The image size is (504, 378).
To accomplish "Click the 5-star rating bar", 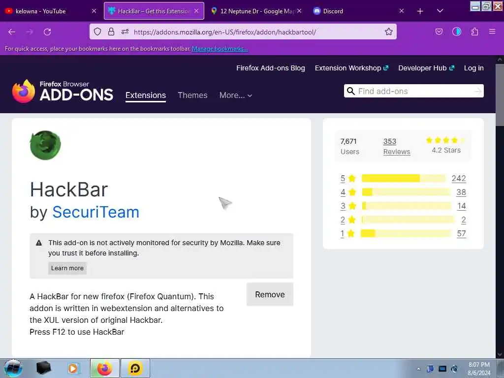I will pos(404,178).
